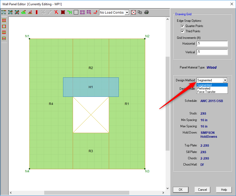
Task: Close the Wall Panel Editor window
Action: click(x=232, y=4)
